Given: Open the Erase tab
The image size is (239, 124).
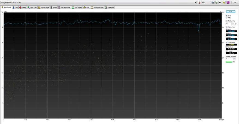Looking at the screenshot, I should tap(54, 7).
